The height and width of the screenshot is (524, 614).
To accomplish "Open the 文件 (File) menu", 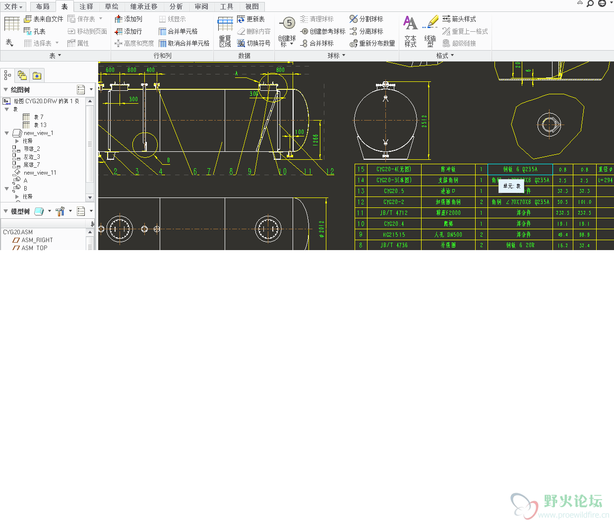I will coord(13,6).
